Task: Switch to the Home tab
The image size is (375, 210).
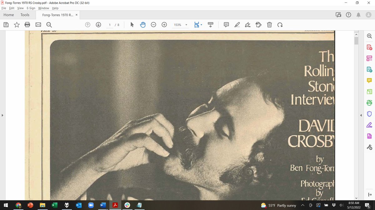Action: coord(8,15)
